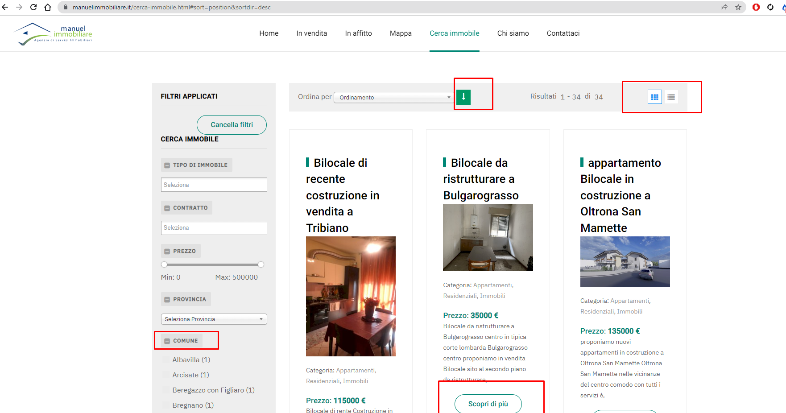786x413 pixels.
Task: Tick the Arcisate (1) checkbox
Action: (x=166, y=375)
